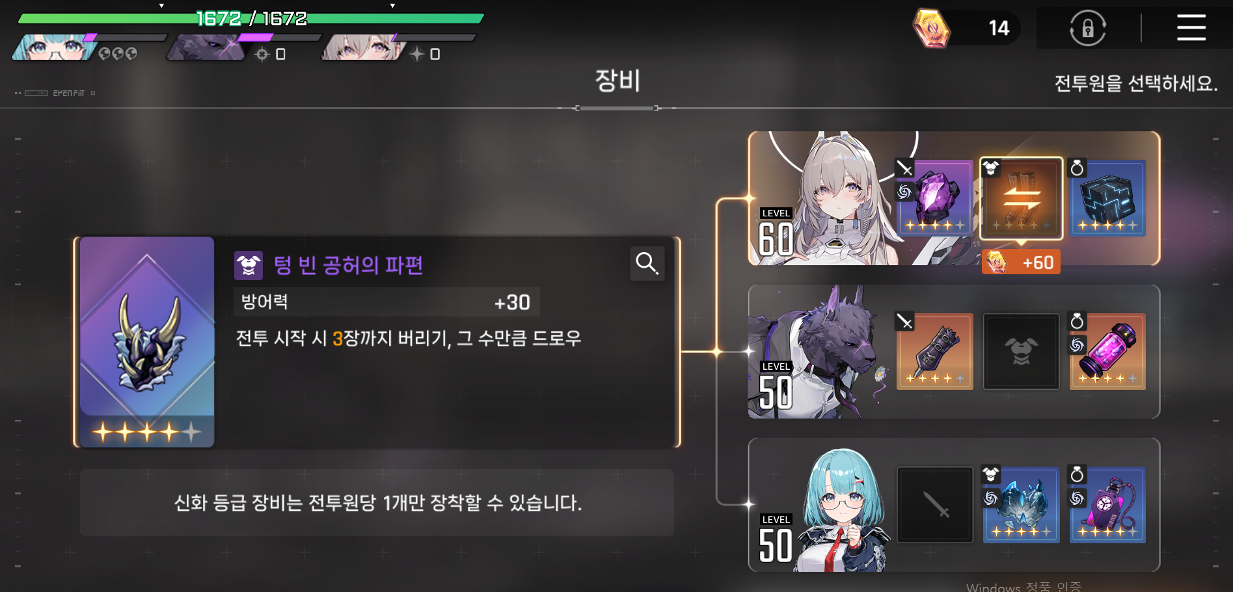Click the gold coin currency icon
The height and width of the screenshot is (592, 1233).
932,29
